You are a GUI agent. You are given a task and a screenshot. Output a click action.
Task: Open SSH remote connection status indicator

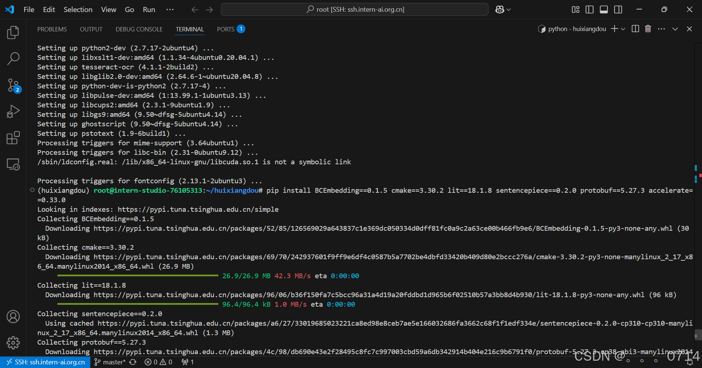pyautogui.click(x=45, y=362)
